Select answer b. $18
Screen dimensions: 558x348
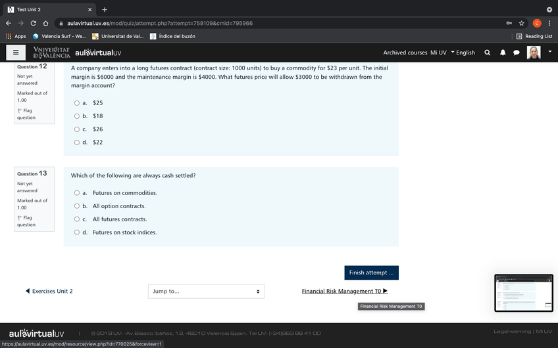[77, 116]
